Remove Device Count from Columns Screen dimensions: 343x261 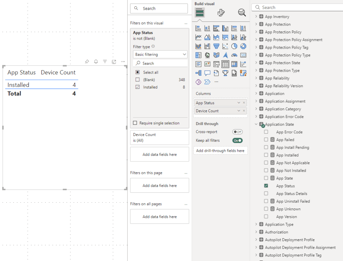[244, 111]
